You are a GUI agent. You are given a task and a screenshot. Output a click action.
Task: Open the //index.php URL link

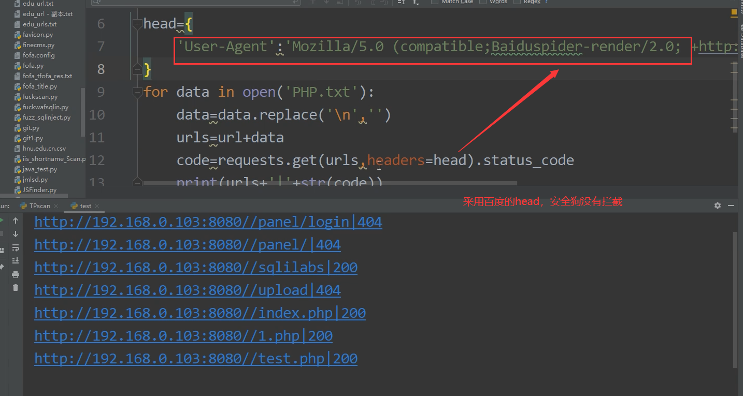coord(200,313)
